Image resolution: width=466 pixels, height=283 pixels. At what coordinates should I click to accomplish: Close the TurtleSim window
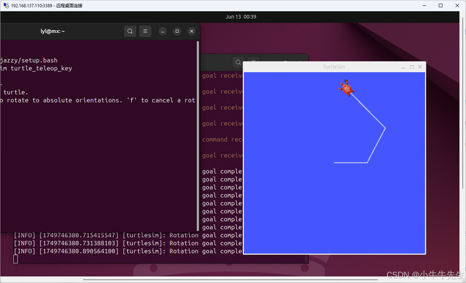pyautogui.click(x=420, y=67)
